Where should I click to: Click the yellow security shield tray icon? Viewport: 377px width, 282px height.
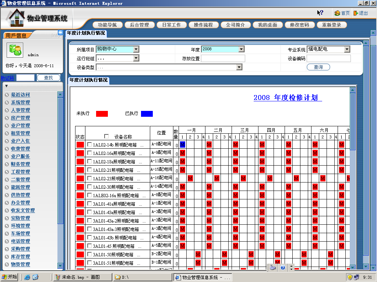pos(350,277)
